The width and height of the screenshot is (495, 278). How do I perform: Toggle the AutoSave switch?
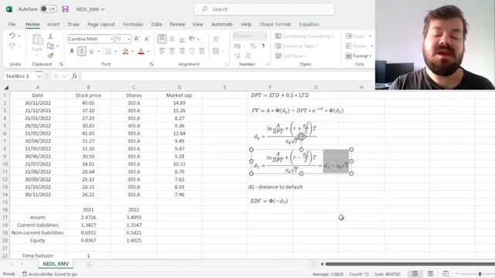49,8
